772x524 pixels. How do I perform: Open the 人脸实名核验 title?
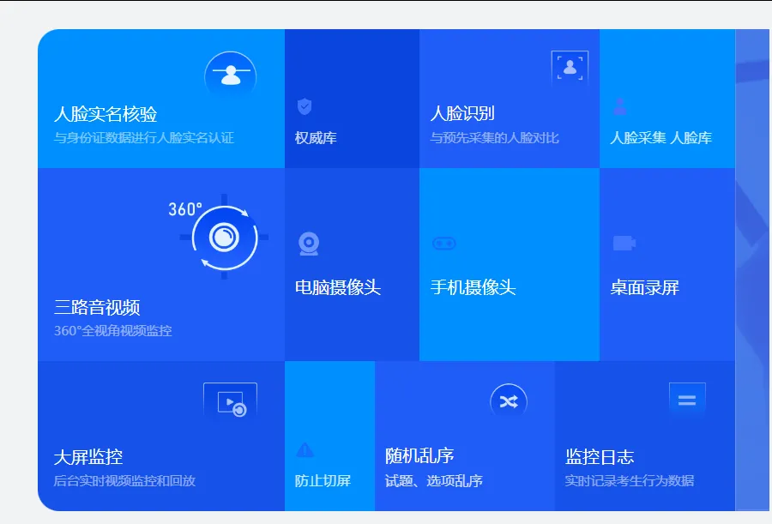(x=106, y=114)
